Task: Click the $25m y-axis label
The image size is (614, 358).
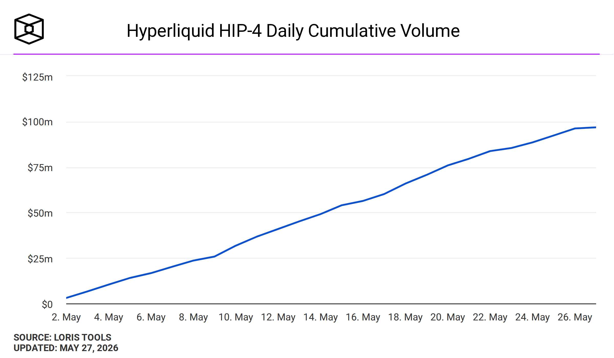Action: (x=40, y=259)
